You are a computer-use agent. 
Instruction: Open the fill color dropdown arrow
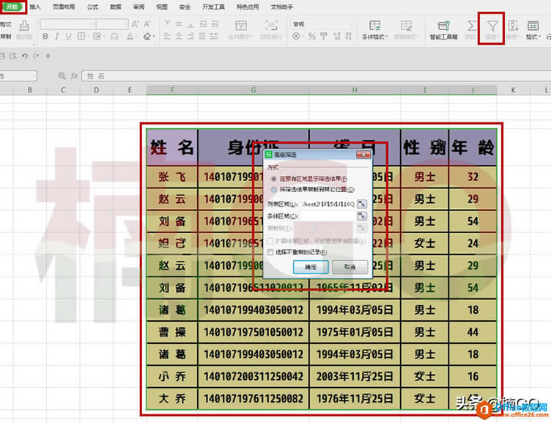point(120,36)
